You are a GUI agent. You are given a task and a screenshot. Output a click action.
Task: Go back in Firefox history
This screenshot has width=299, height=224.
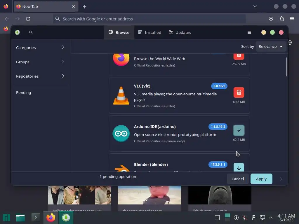click(x=7, y=19)
